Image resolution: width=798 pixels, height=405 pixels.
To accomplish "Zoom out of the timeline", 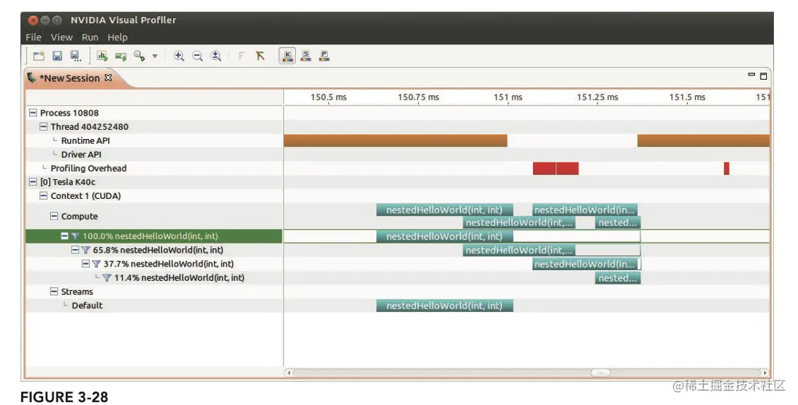I will 197,56.
